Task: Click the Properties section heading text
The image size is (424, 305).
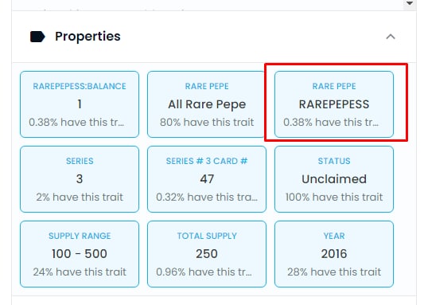Action: (x=88, y=37)
